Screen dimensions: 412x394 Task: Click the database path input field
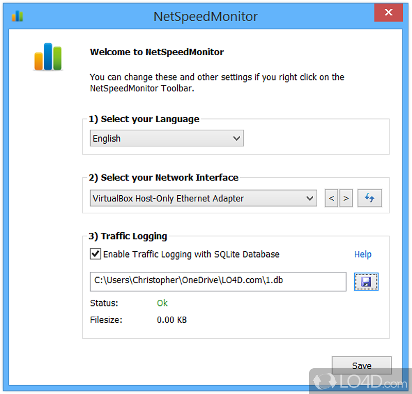coord(218,282)
